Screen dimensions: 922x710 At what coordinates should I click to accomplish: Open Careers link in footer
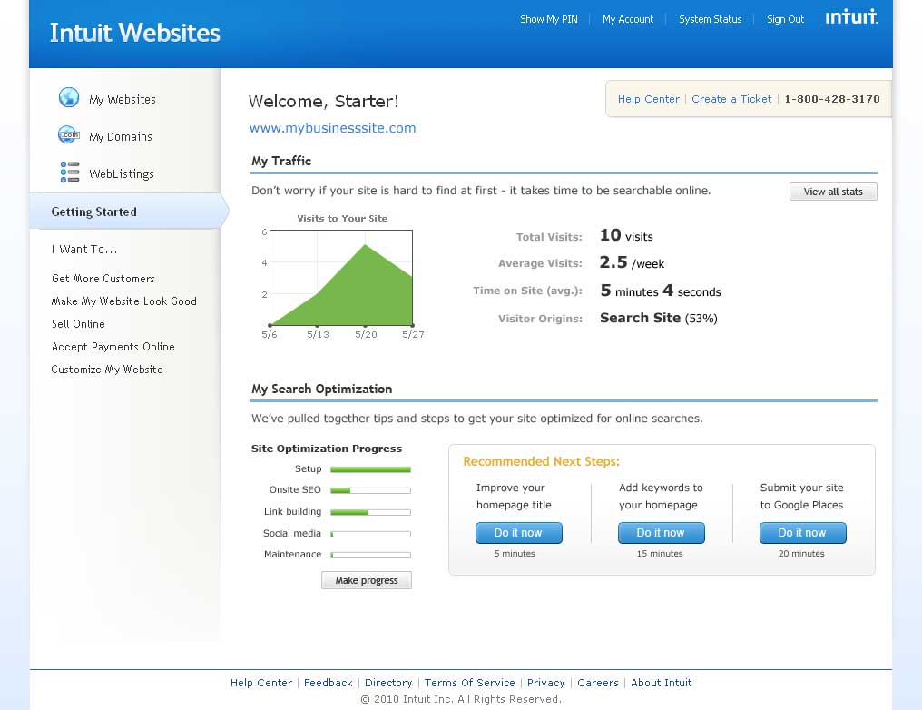tap(597, 683)
